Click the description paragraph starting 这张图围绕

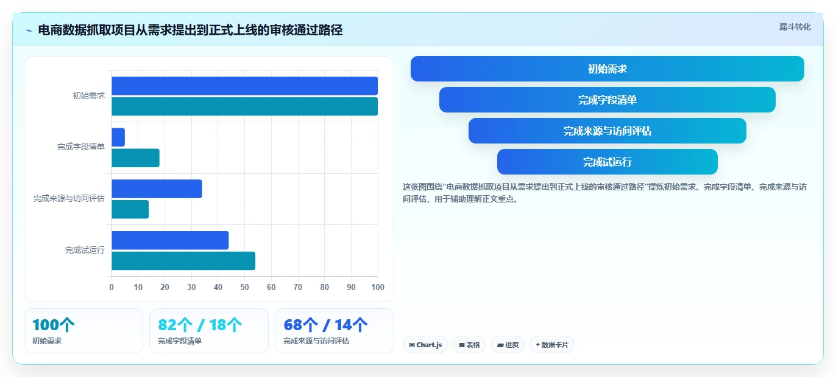coord(605,193)
